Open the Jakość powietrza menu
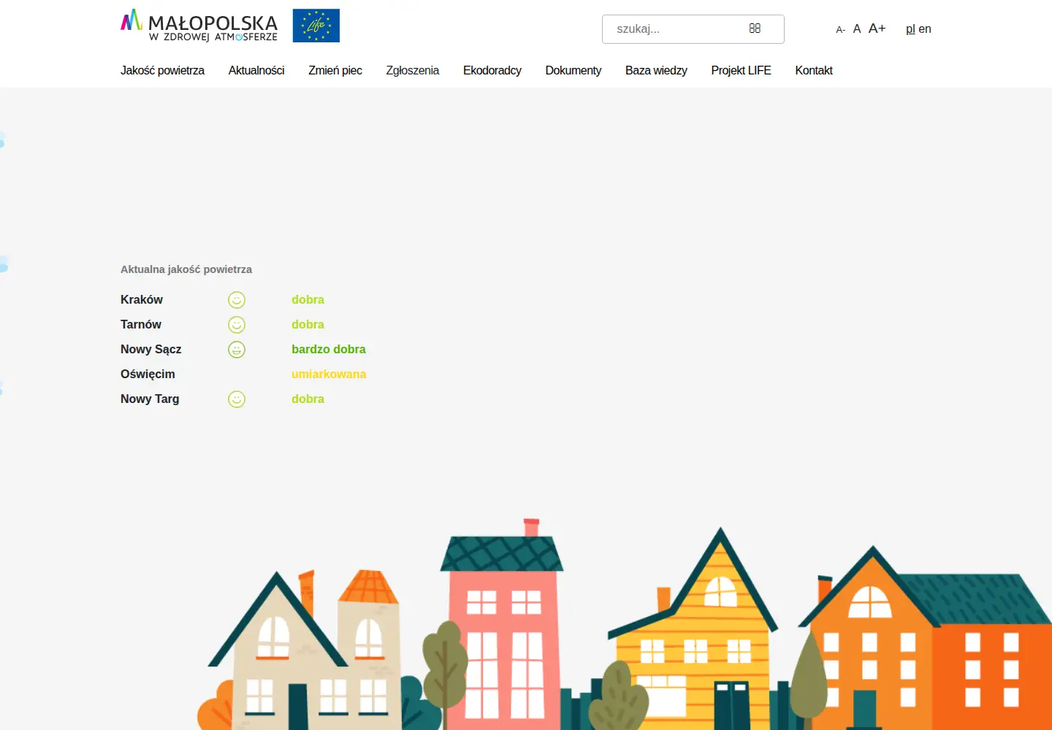This screenshot has height=730, width=1052. point(162,71)
